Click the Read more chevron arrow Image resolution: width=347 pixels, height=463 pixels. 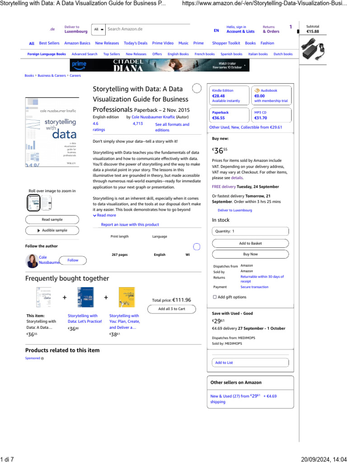coord(94,216)
